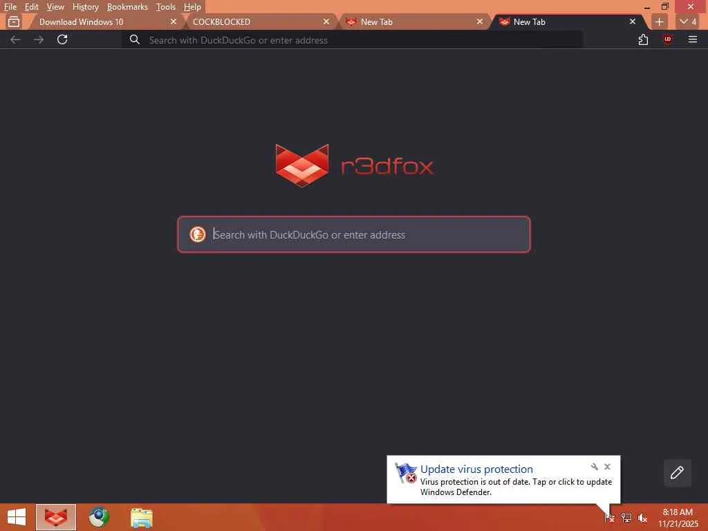708x531 pixels.
Task: Close the inactive New Tab
Action: (480, 21)
